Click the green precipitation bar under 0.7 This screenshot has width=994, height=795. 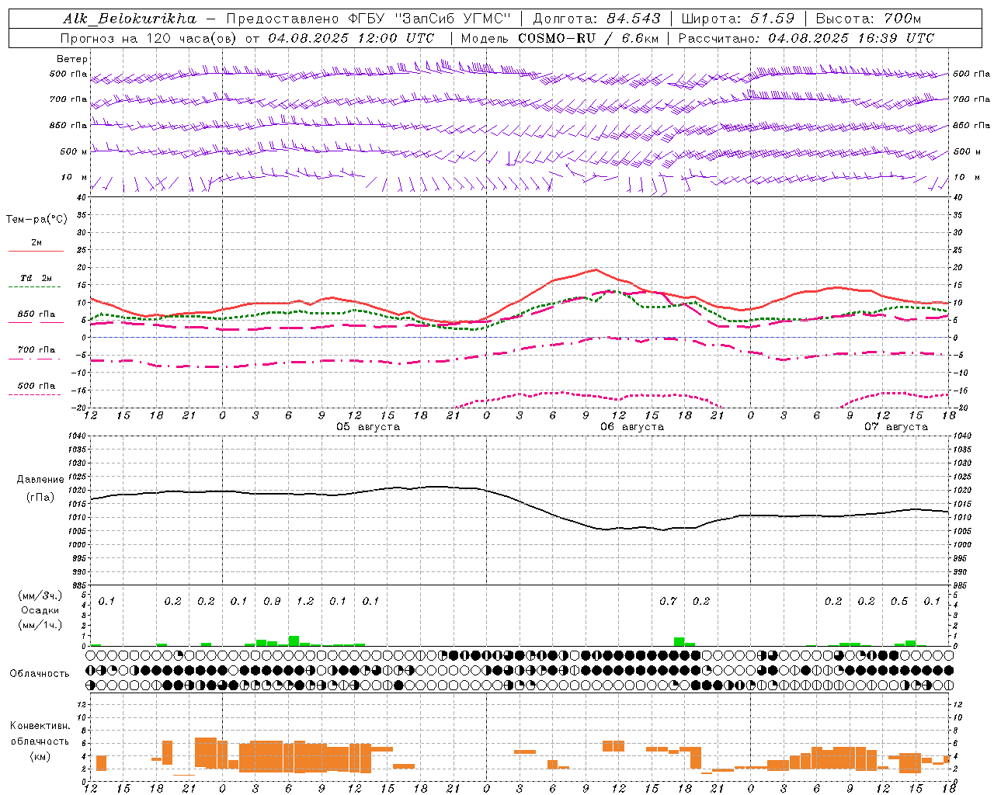(x=679, y=642)
